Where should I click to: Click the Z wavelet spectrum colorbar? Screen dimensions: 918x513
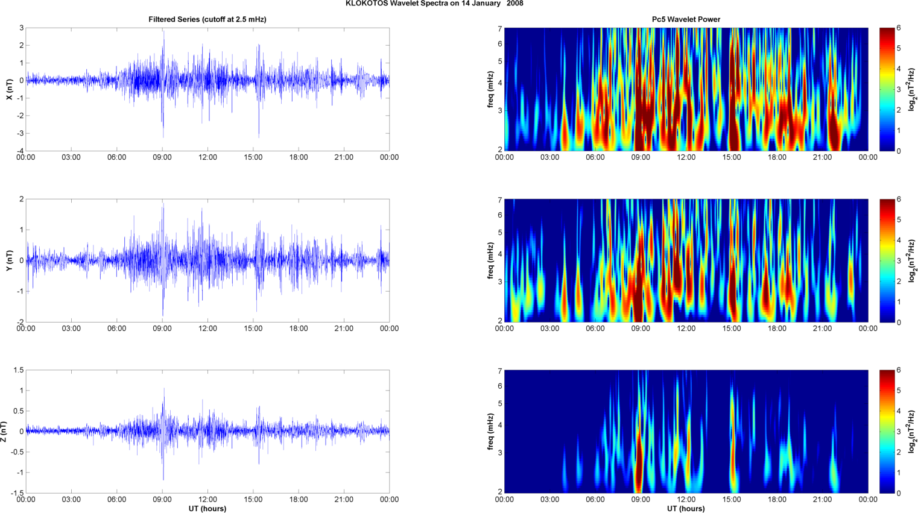coord(887,432)
